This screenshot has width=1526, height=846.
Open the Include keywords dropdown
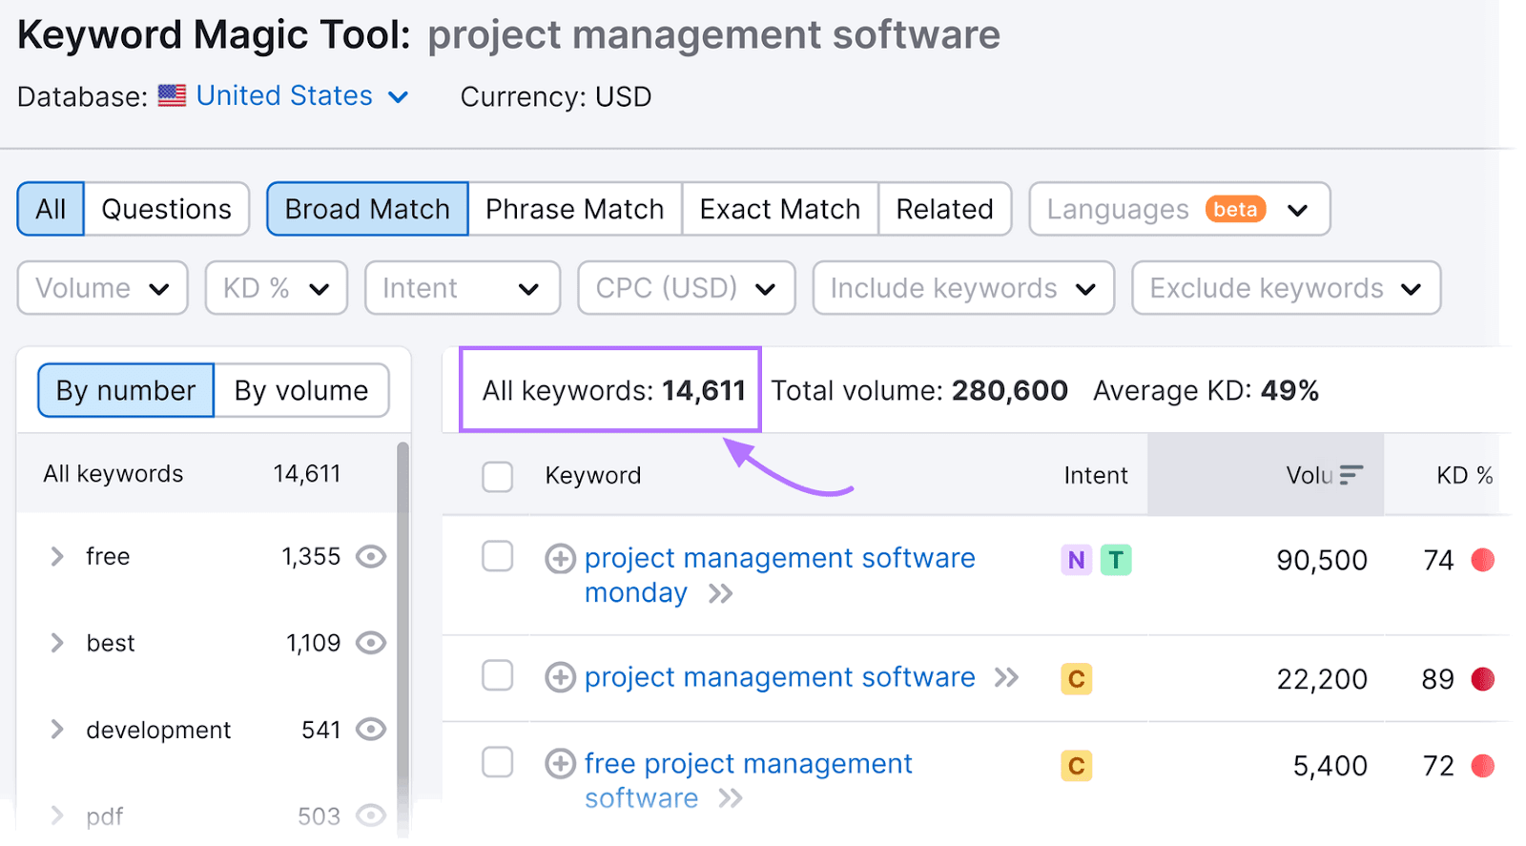962,288
